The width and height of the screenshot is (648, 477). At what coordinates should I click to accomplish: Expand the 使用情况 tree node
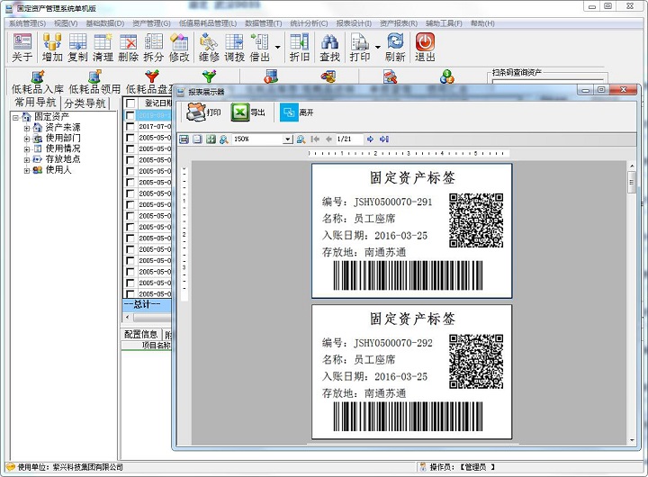[x=27, y=149]
